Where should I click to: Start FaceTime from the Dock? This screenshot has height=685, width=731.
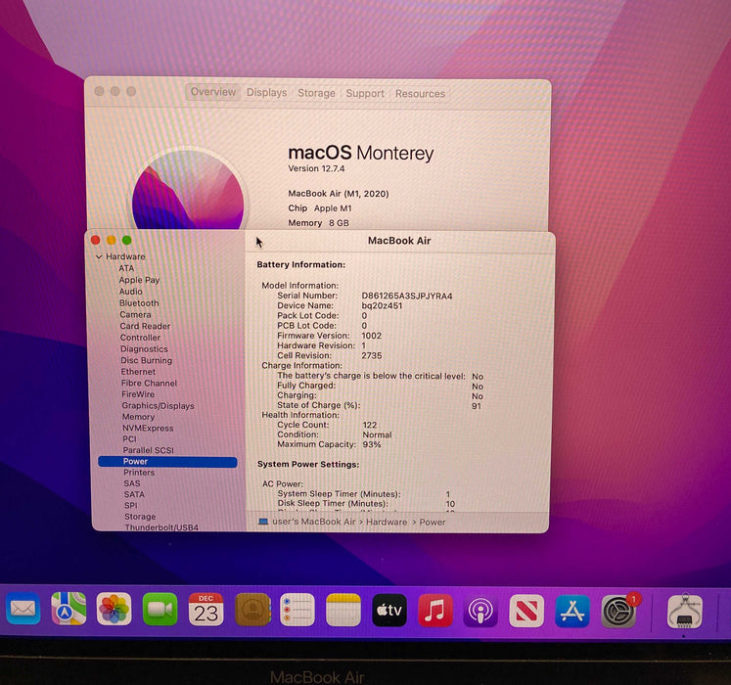[x=160, y=609]
